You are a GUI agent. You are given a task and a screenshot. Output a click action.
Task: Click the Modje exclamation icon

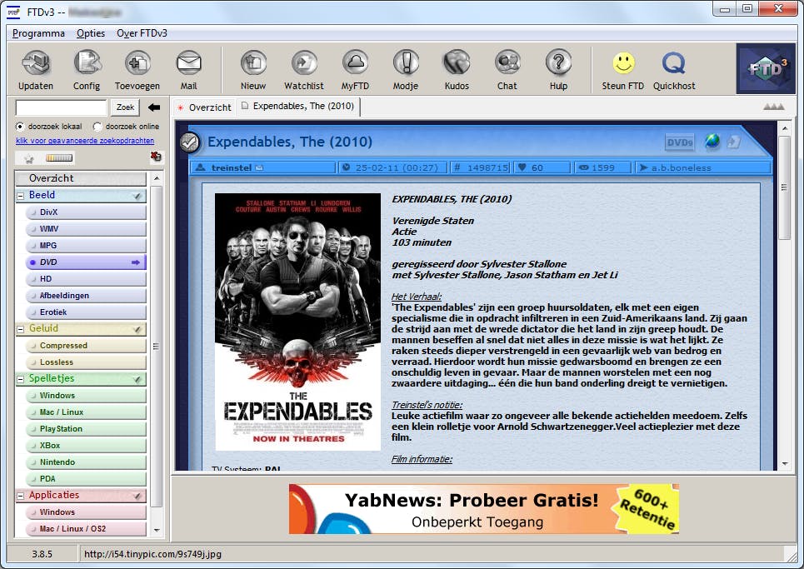pyautogui.click(x=406, y=63)
